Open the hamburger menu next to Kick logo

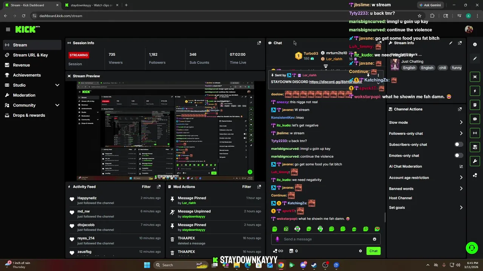8,29
